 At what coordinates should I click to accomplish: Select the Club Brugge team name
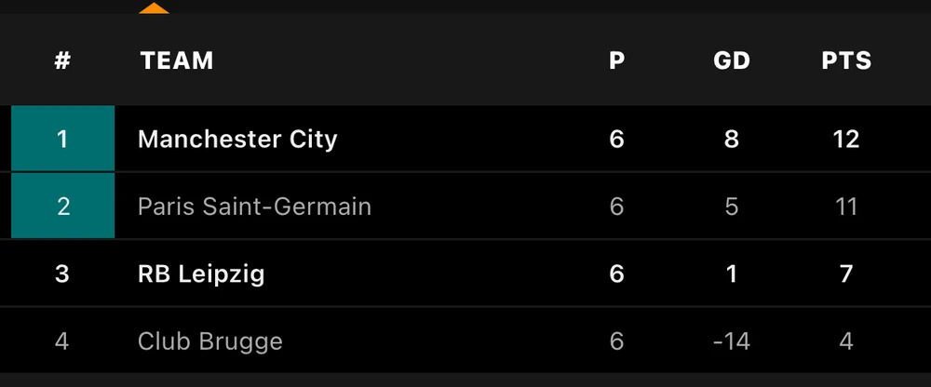(210, 341)
